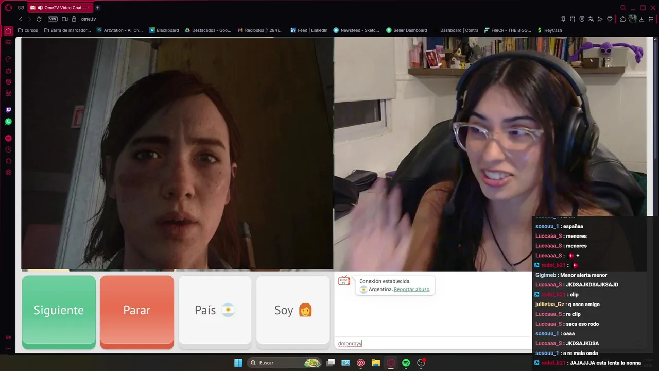Open the FileCR bookmark
This screenshot has height=371, width=659.
point(508,30)
